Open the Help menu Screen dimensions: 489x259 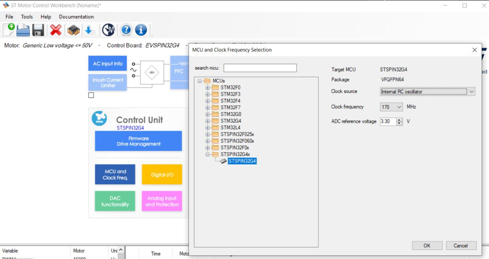tap(46, 17)
